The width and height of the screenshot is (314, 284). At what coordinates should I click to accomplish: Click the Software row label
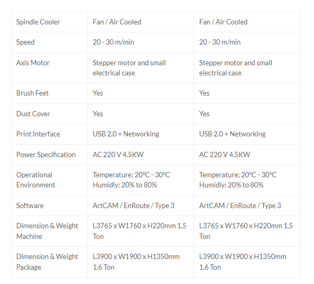[x=30, y=205]
